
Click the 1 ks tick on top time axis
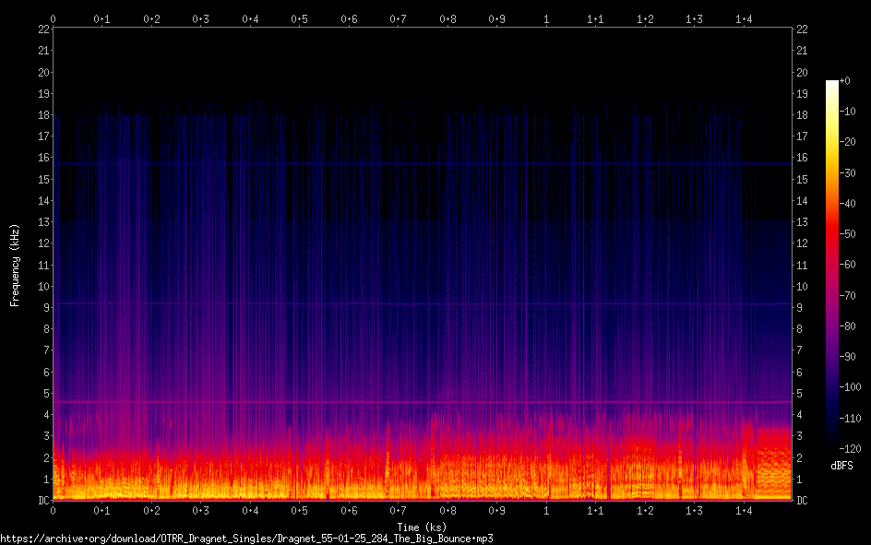click(x=546, y=18)
